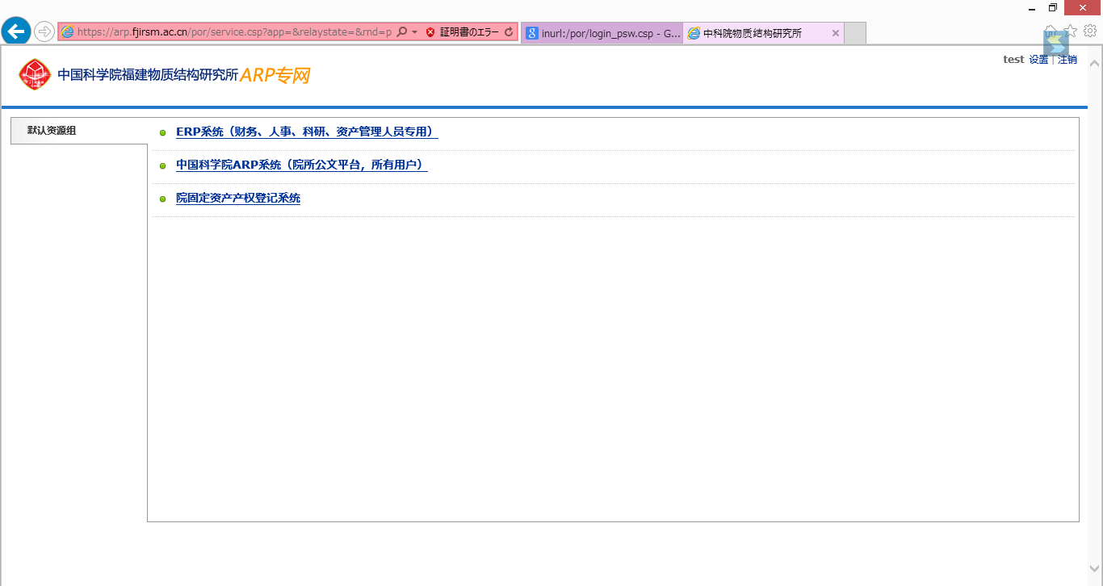The height and width of the screenshot is (586, 1103).
Task: Go back using the browser back arrow
Action: 16,31
